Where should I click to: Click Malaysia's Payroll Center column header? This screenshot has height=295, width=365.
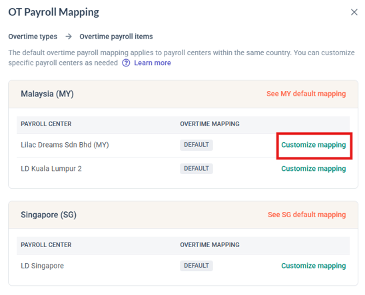point(46,124)
